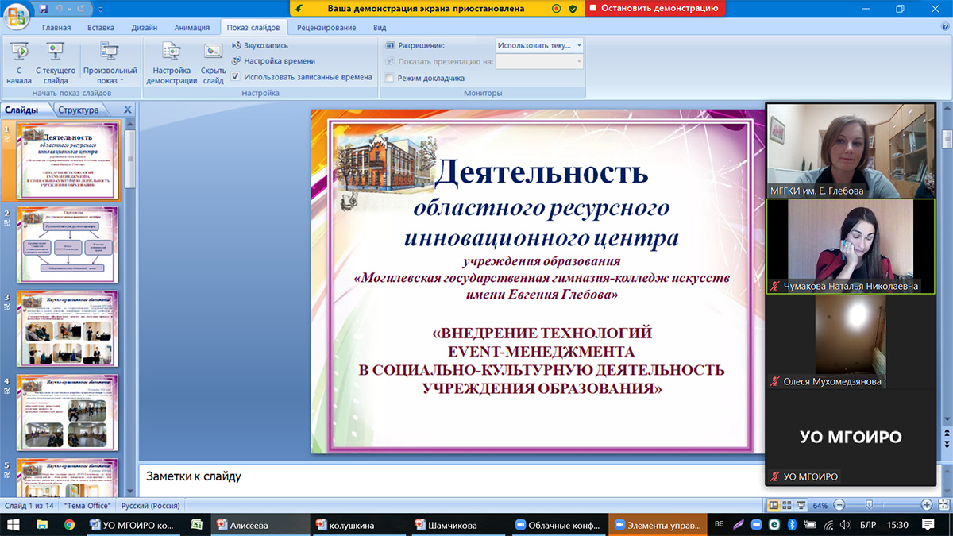Start slideshow from beginning (С начала)

pos(18,64)
